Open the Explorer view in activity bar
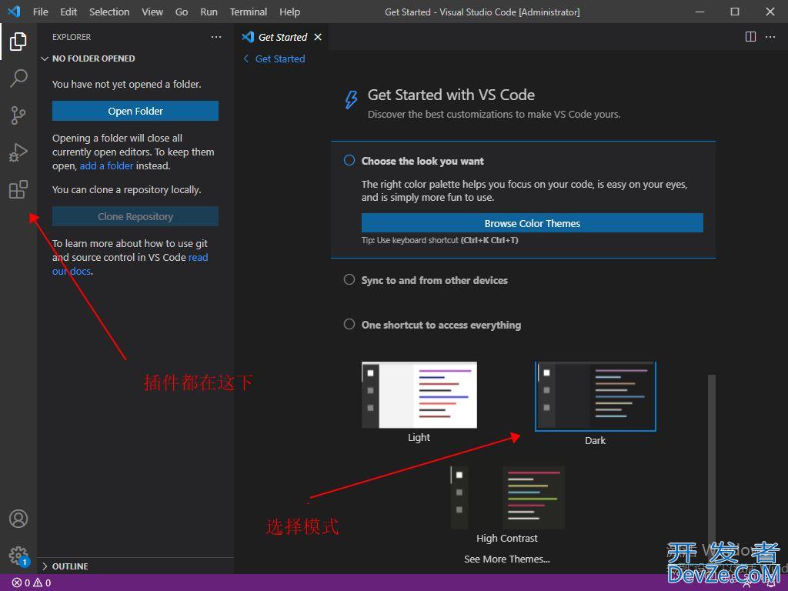Image resolution: width=788 pixels, height=591 pixels. click(18, 42)
